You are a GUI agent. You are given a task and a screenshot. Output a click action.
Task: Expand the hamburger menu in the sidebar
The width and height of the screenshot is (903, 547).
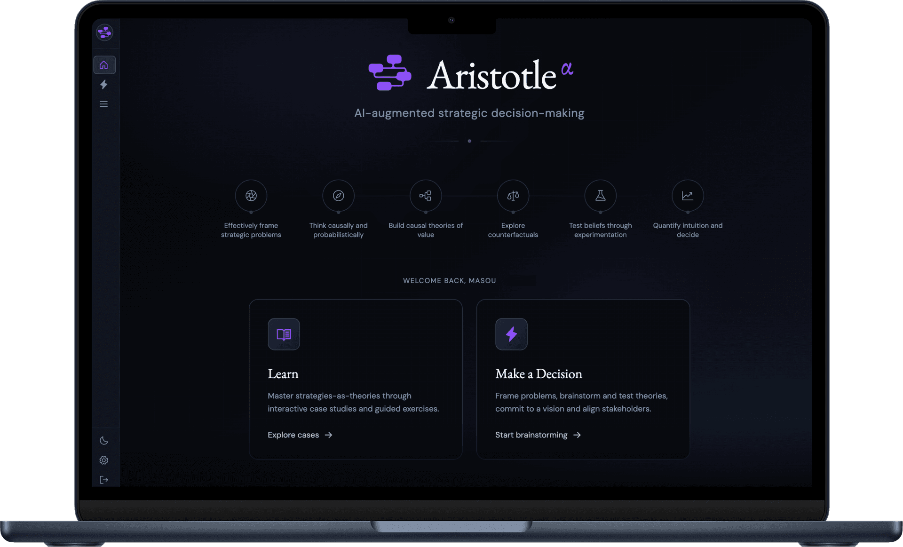click(104, 103)
